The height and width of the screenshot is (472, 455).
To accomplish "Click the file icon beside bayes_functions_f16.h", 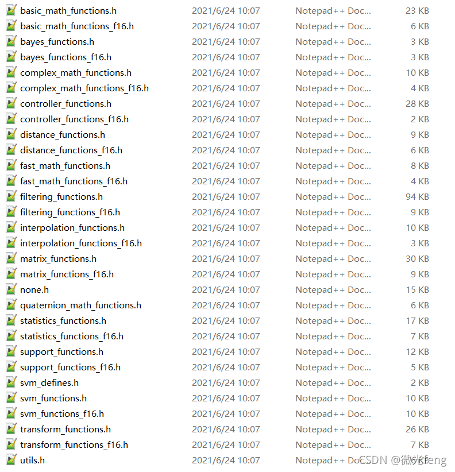I will point(11,57).
